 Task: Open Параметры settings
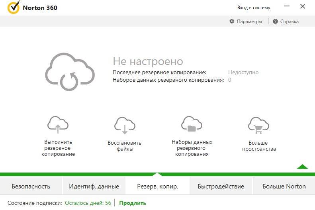249,21
